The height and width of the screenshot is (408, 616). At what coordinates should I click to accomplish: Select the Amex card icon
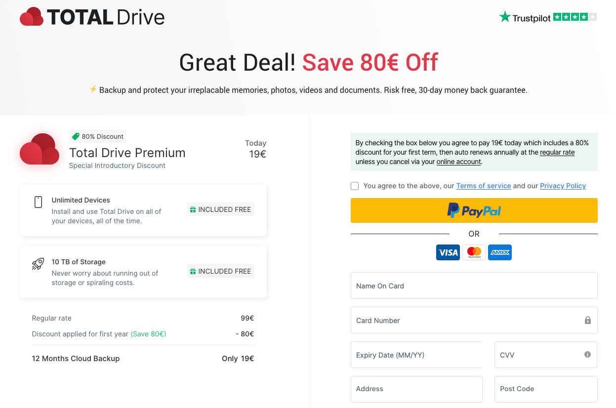(x=500, y=252)
